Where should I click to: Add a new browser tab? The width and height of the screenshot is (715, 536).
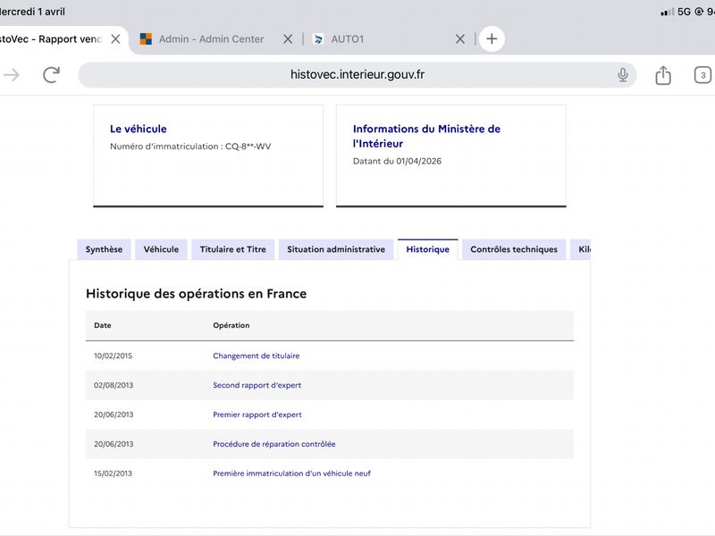tap(492, 39)
